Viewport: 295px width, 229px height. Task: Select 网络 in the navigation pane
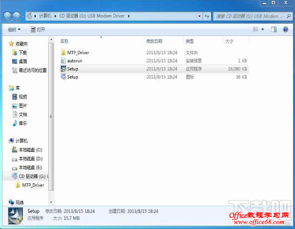(16, 203)
